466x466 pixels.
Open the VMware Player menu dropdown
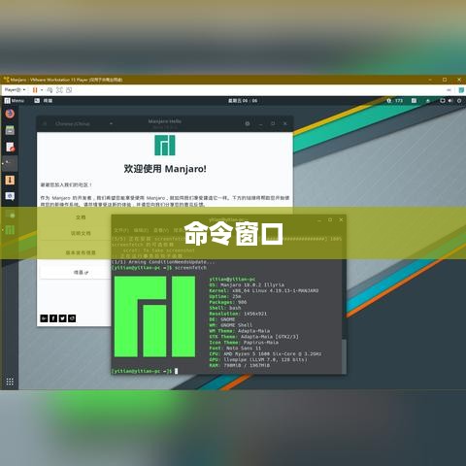[x=15, y=90]
